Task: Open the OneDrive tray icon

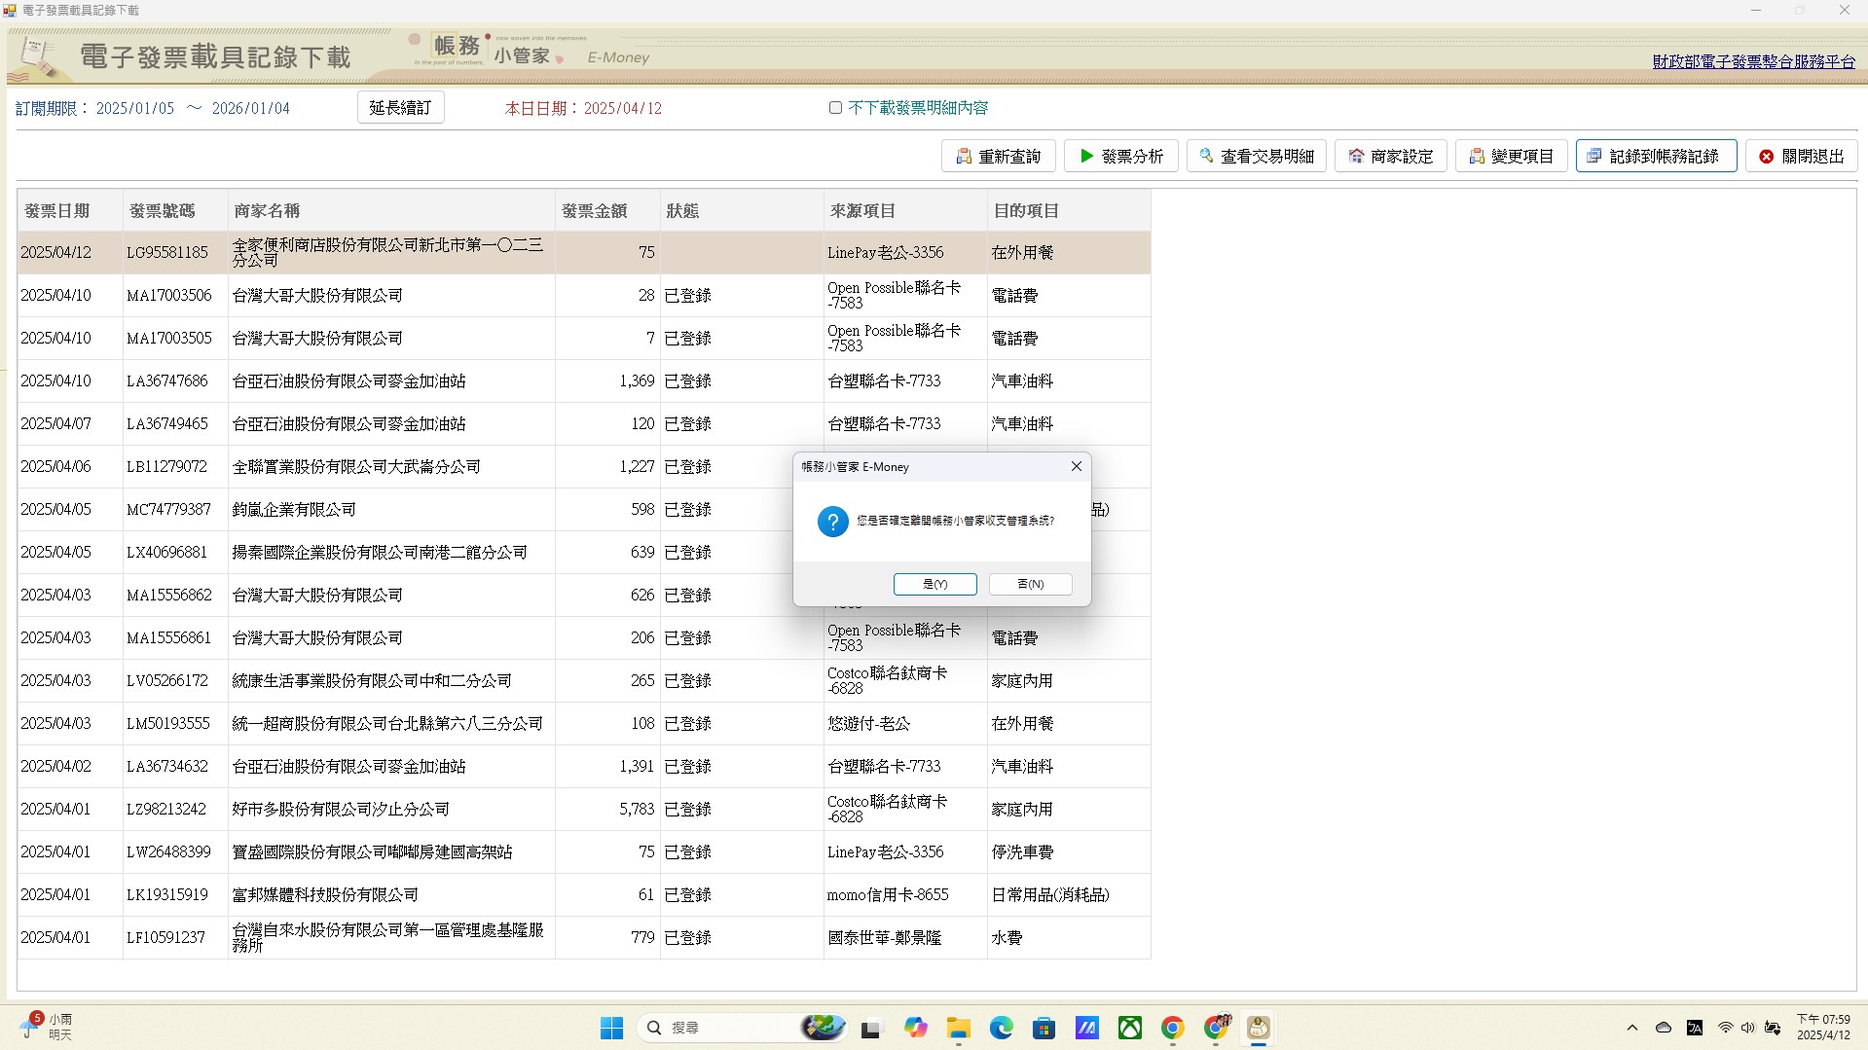Action: [1664, 1028]
